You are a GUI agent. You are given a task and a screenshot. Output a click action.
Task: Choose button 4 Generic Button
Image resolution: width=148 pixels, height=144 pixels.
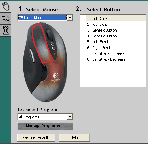click(116, 36)
